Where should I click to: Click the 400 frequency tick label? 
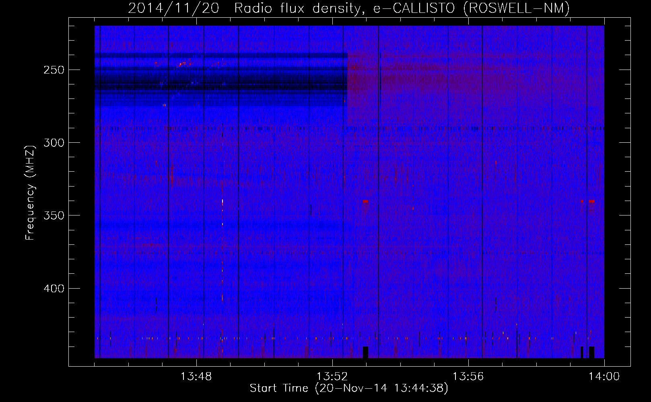pos(54,289)
